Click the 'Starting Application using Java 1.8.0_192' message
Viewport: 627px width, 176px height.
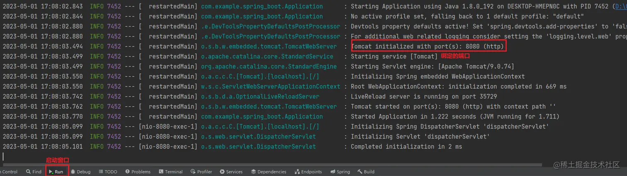tap(489, 7)
